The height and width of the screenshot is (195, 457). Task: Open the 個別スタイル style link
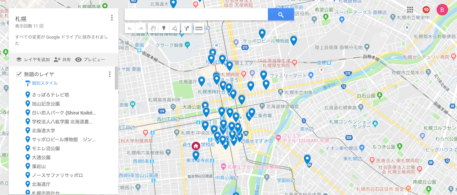(45, 83)
